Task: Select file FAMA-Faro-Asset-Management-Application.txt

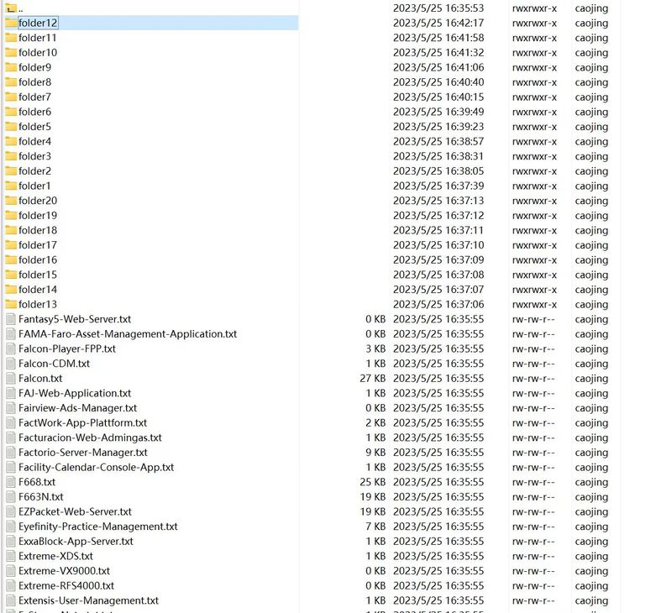Action: (128, 333)
